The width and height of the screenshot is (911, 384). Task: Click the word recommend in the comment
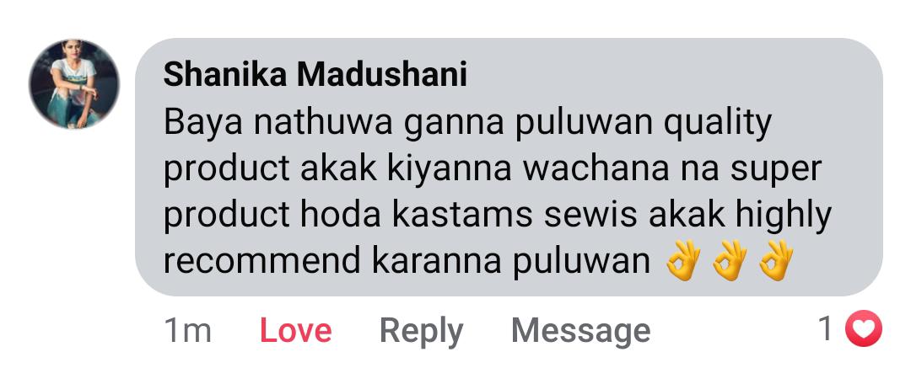262,261
